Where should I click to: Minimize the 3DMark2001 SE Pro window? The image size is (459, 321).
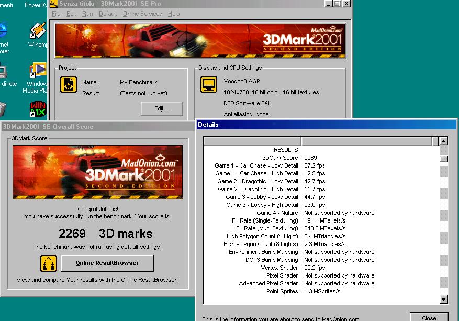coord(329,4)
